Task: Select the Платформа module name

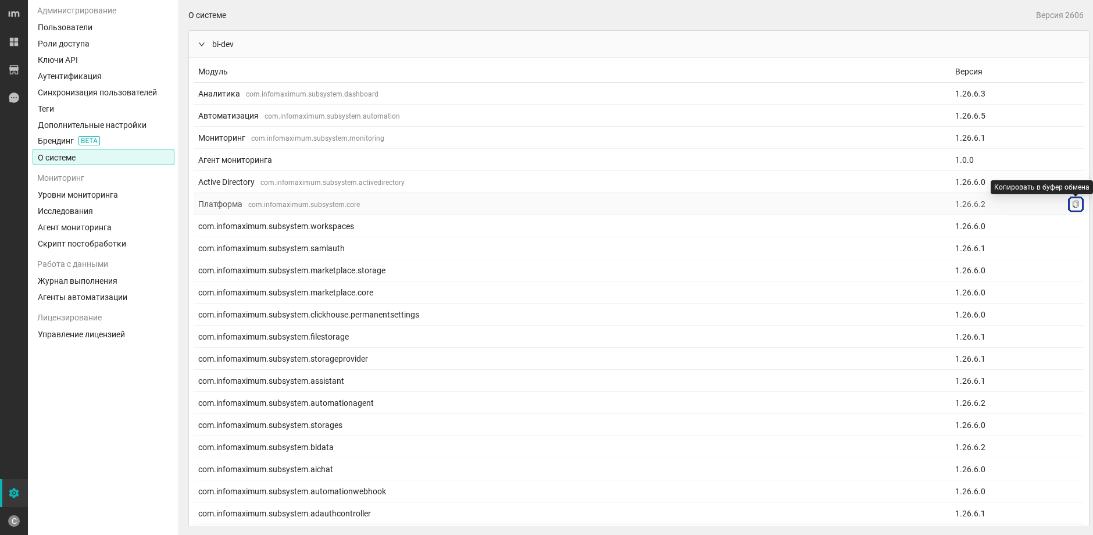Action: pos(220,204)
